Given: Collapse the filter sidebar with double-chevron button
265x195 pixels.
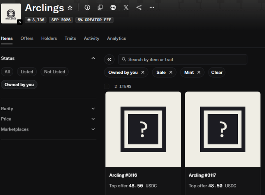Looking at the screenshot, I should pos(110,59).
